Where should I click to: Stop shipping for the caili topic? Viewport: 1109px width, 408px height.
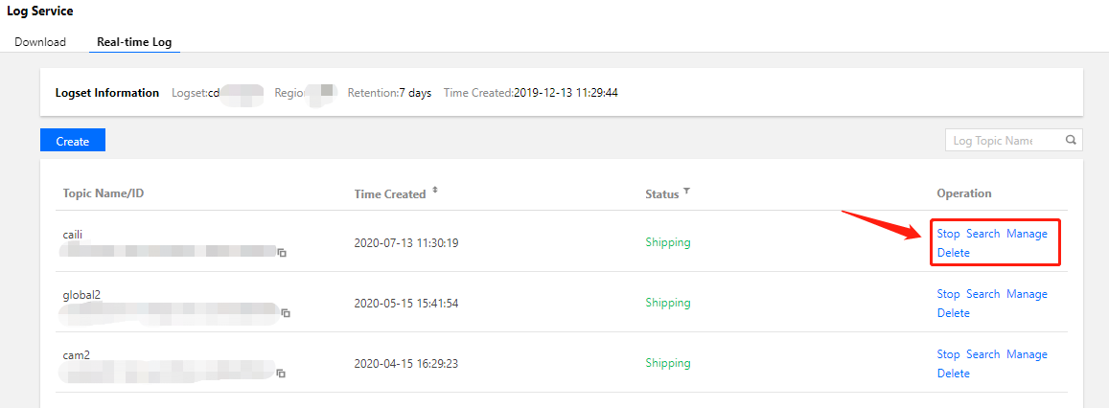(948, 234)
